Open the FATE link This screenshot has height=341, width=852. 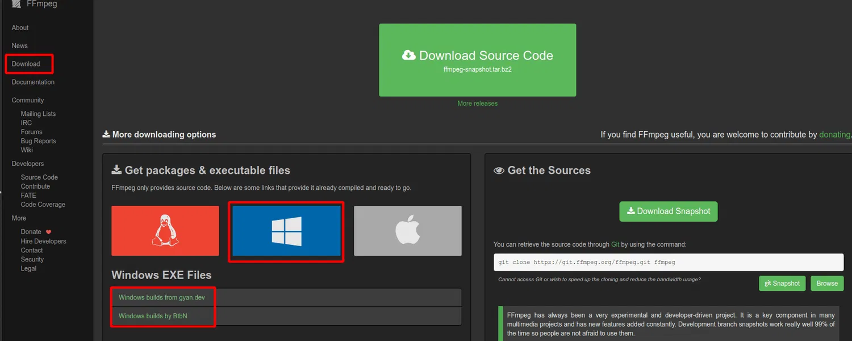[28, 196]
